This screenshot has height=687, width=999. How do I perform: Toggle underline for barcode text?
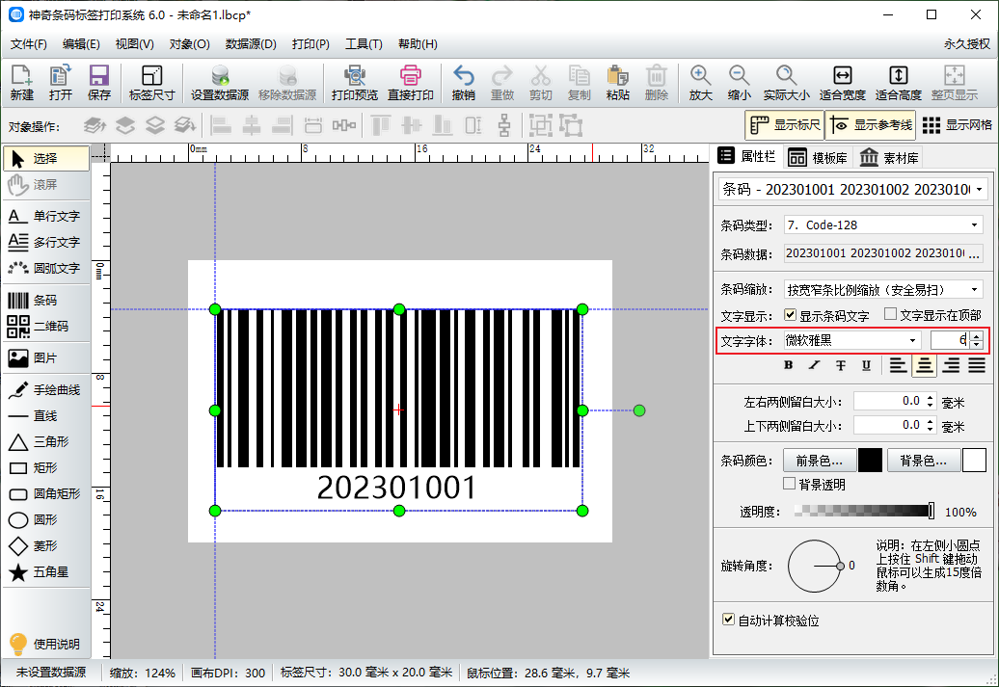click(x=867, y=365)
